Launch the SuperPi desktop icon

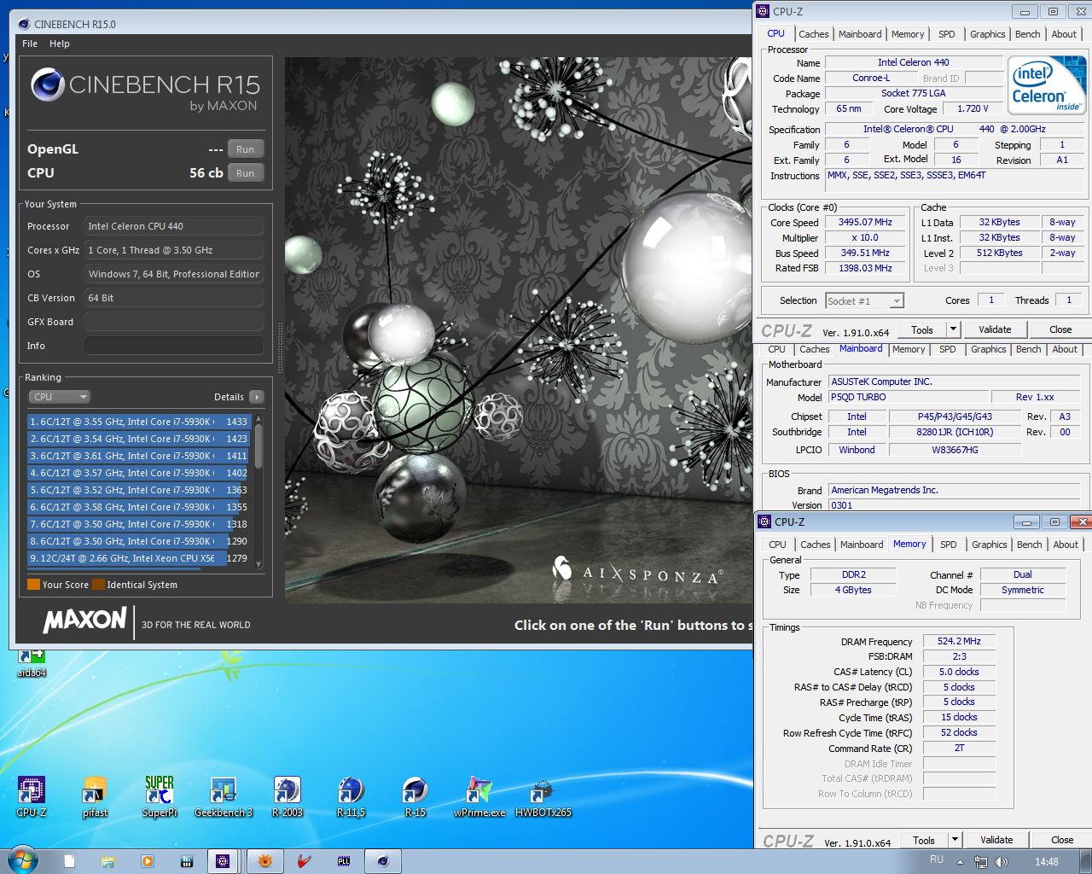pyautogui.click(x=160, y=797)
